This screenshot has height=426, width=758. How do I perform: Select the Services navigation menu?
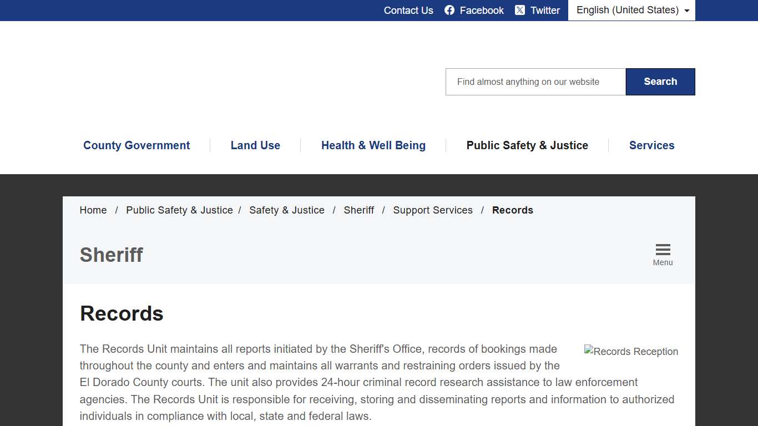(651, 145)
